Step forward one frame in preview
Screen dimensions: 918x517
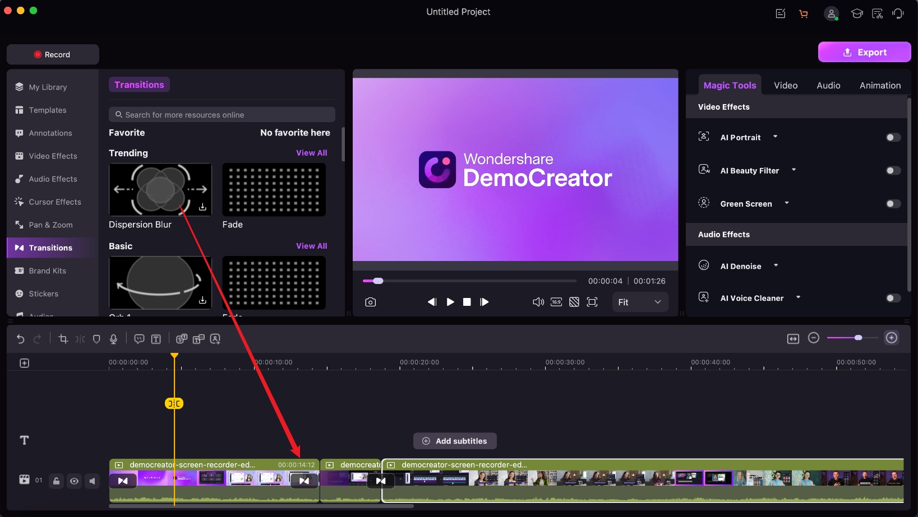click(x=485, y=302)
